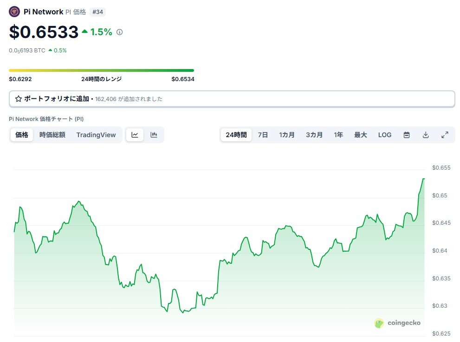Screen dimensions: 460x342
Task: Click the Pi Network 価格チャート (PI) heading
Action: [x=46, y=119]
